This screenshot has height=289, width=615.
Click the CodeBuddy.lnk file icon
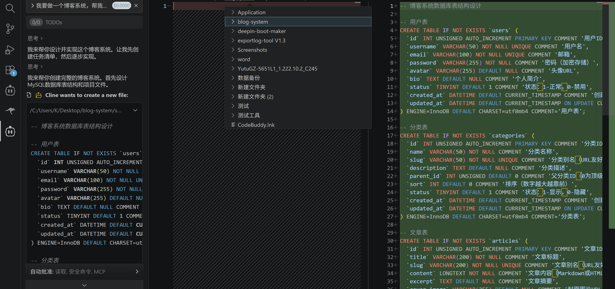(233, 125)
